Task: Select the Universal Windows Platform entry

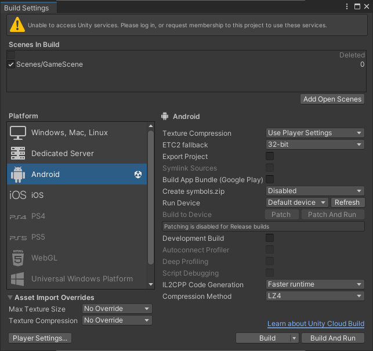Action: click(x=77, y=278)
